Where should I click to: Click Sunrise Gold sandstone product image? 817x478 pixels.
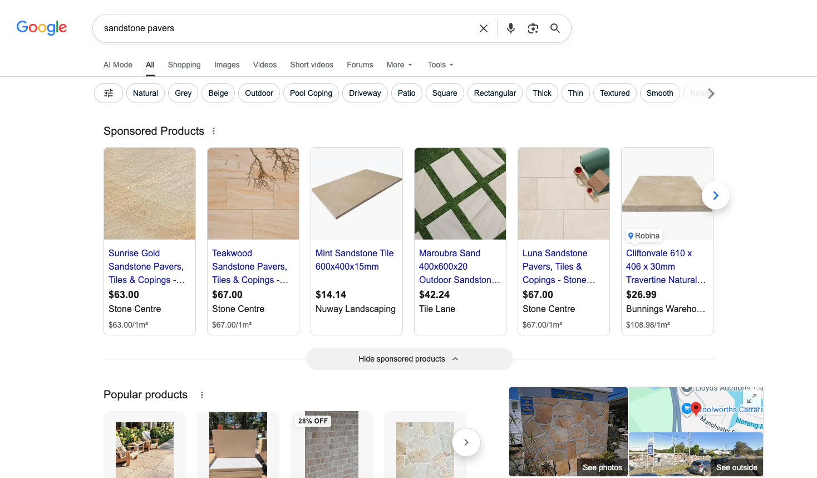150,194
